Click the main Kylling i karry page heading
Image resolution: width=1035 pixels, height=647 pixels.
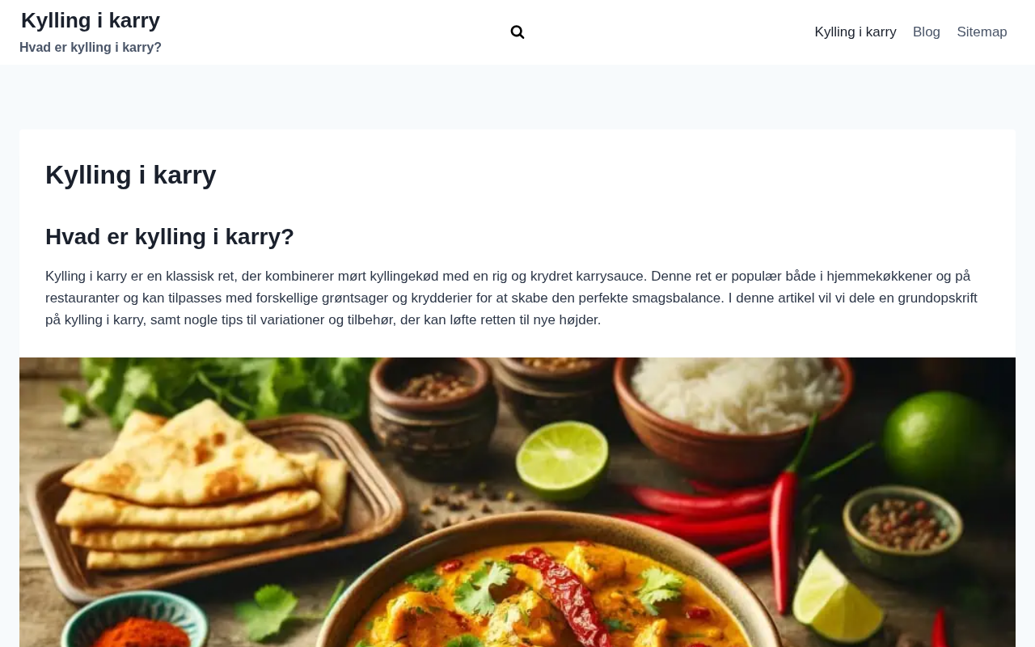coord(131,175)
